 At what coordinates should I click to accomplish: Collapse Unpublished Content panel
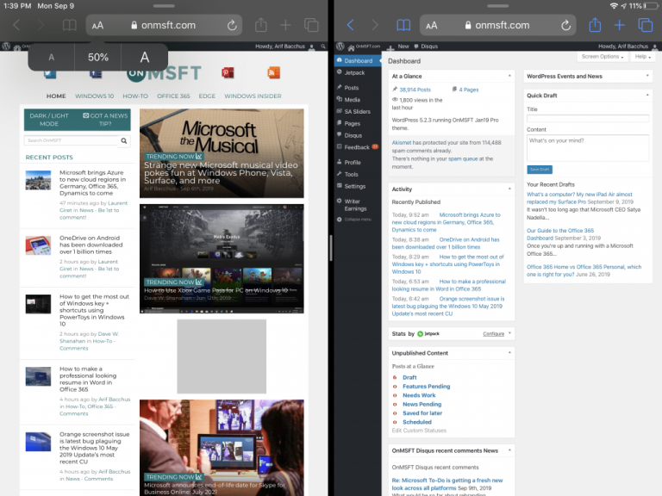pos(509,352)
